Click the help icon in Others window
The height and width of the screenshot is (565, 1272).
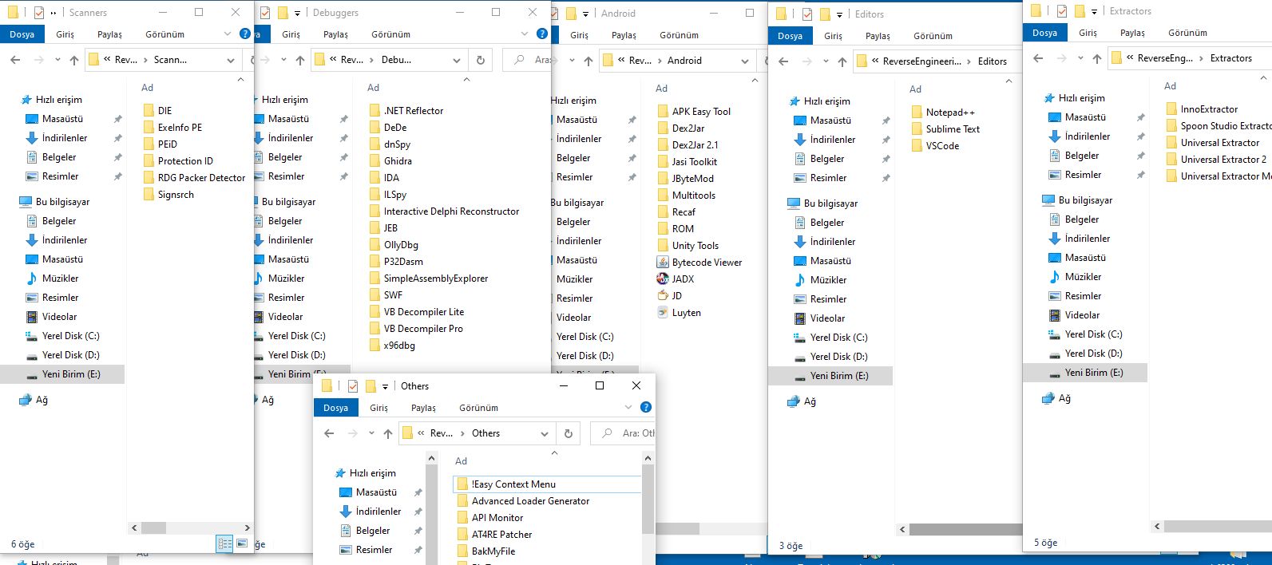(646, 407)
